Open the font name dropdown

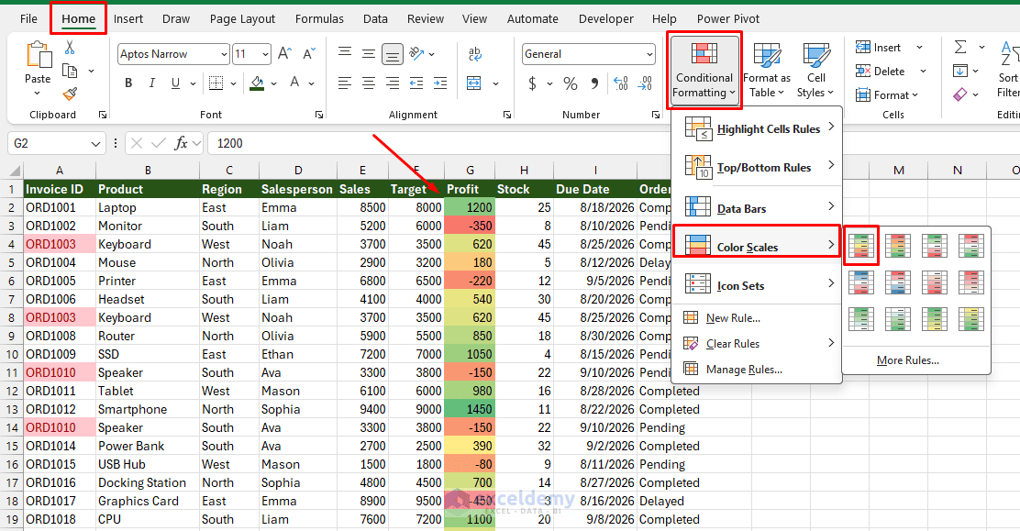(224, 54)
